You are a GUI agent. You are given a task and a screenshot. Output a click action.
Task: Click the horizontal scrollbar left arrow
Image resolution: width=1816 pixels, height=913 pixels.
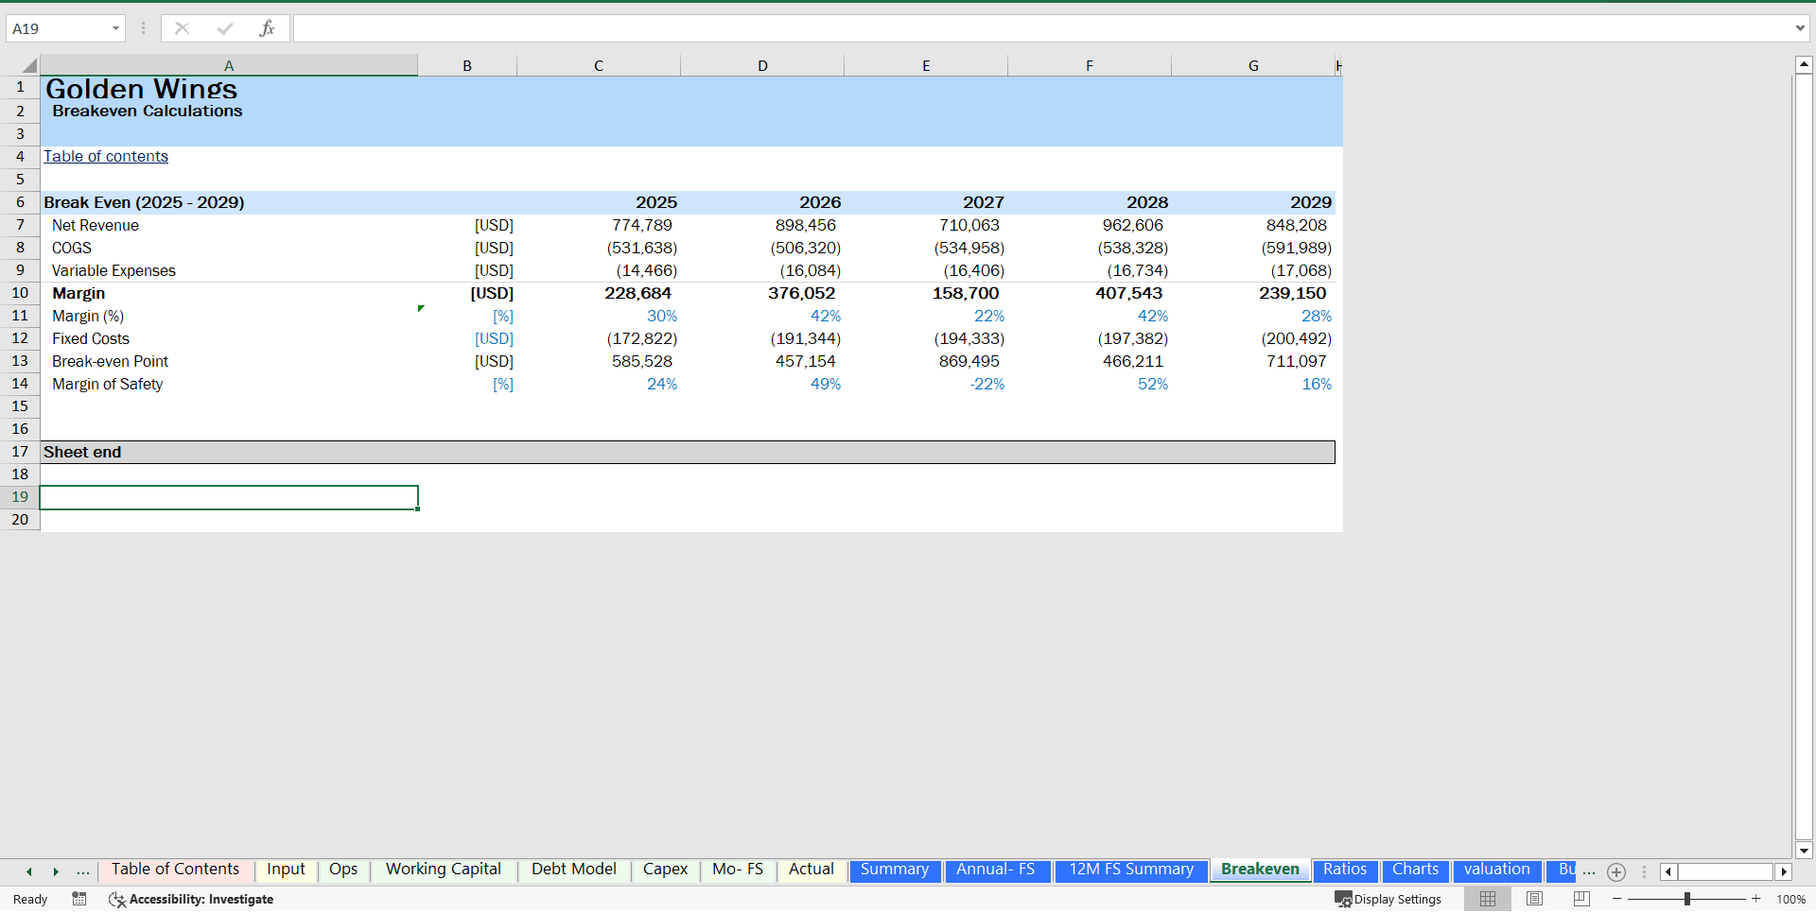pos(1668,871)
